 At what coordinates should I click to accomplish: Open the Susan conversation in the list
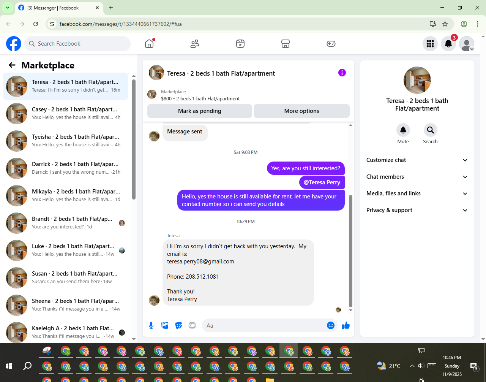pyautogui.click(x=65, y=278)
